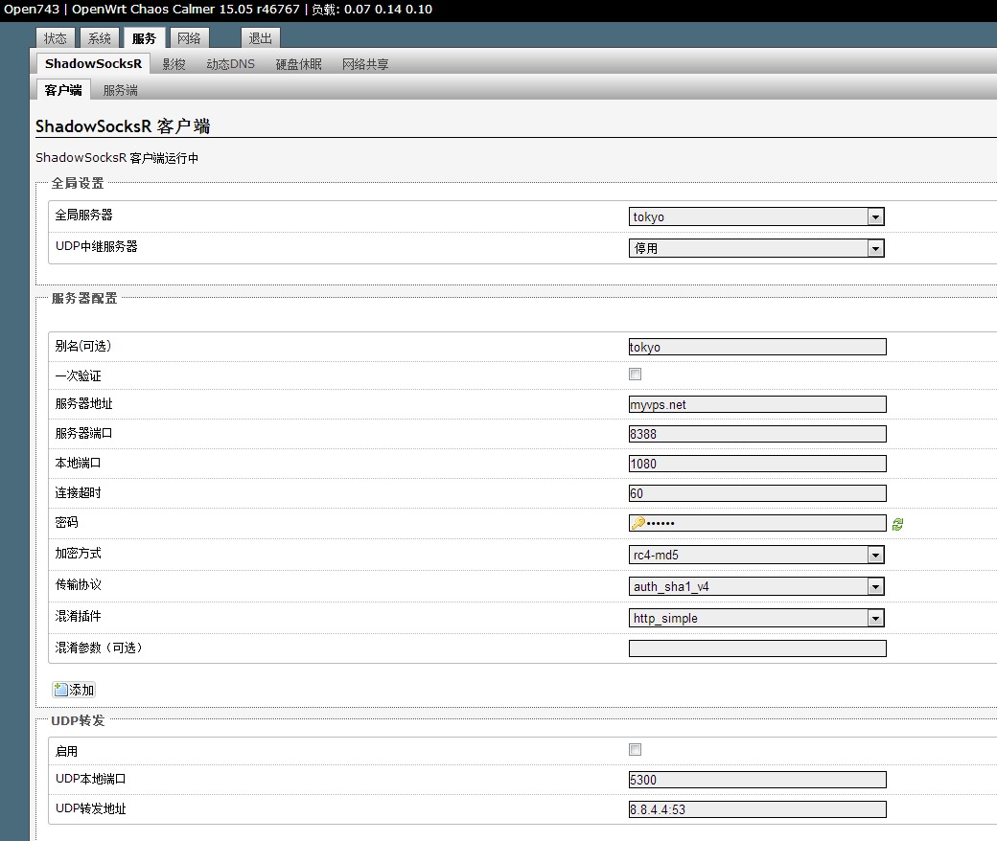Click the 服务器地址 input showing myvps.net
The width and height of the screenshot is (997, 841).
point(757,403)
